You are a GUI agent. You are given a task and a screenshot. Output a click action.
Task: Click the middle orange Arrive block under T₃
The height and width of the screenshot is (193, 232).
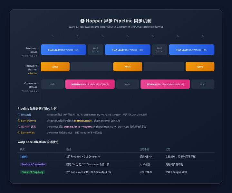point(128,67)
